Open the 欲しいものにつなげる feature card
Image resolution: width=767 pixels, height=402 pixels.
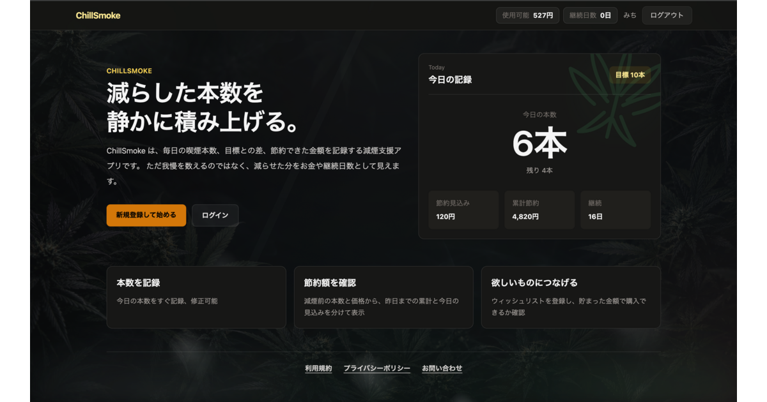click(x=571, y=297)
